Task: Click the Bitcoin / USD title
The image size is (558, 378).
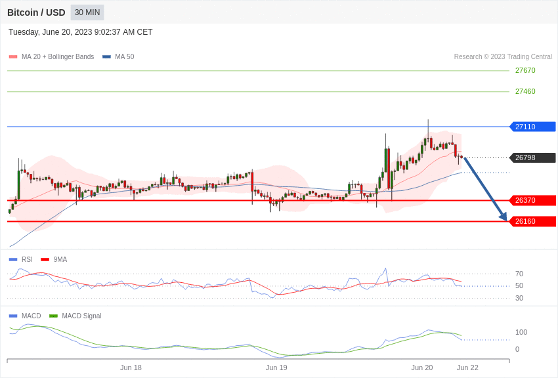Action: click(x=36, y=12)
